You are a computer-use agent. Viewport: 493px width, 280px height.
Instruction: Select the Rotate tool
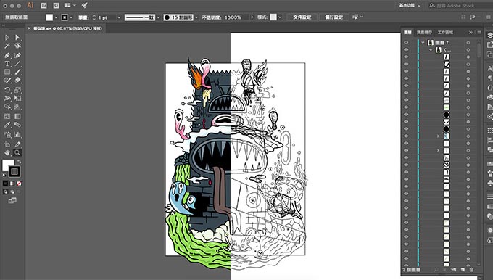click(x=7, y=90)
